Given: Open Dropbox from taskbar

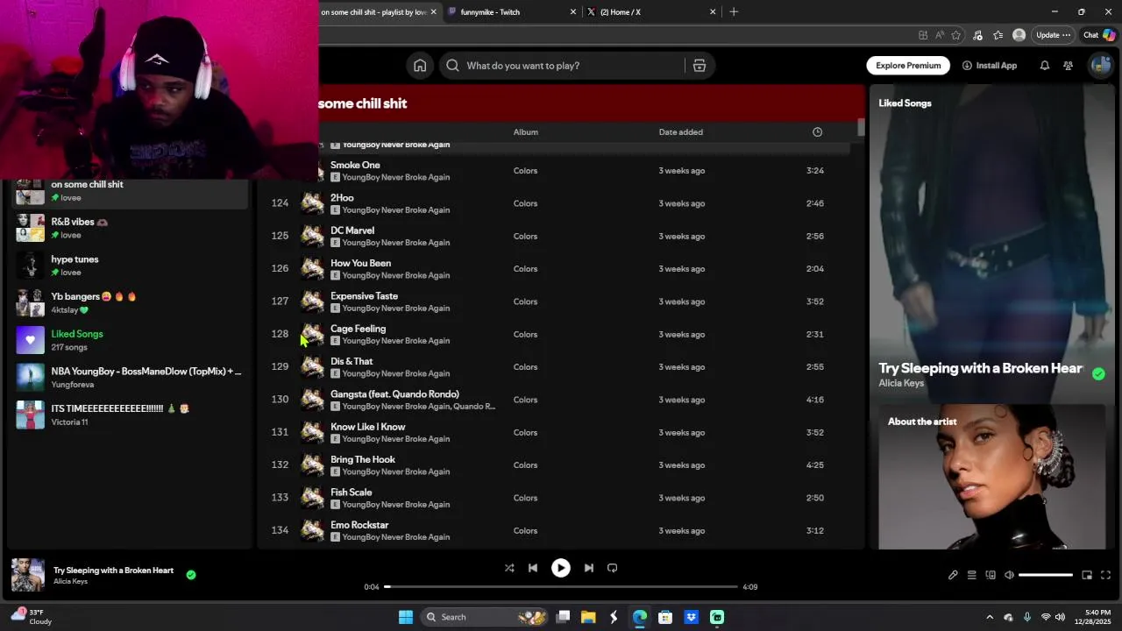Looking at the screenshot, I should point(691,617).
